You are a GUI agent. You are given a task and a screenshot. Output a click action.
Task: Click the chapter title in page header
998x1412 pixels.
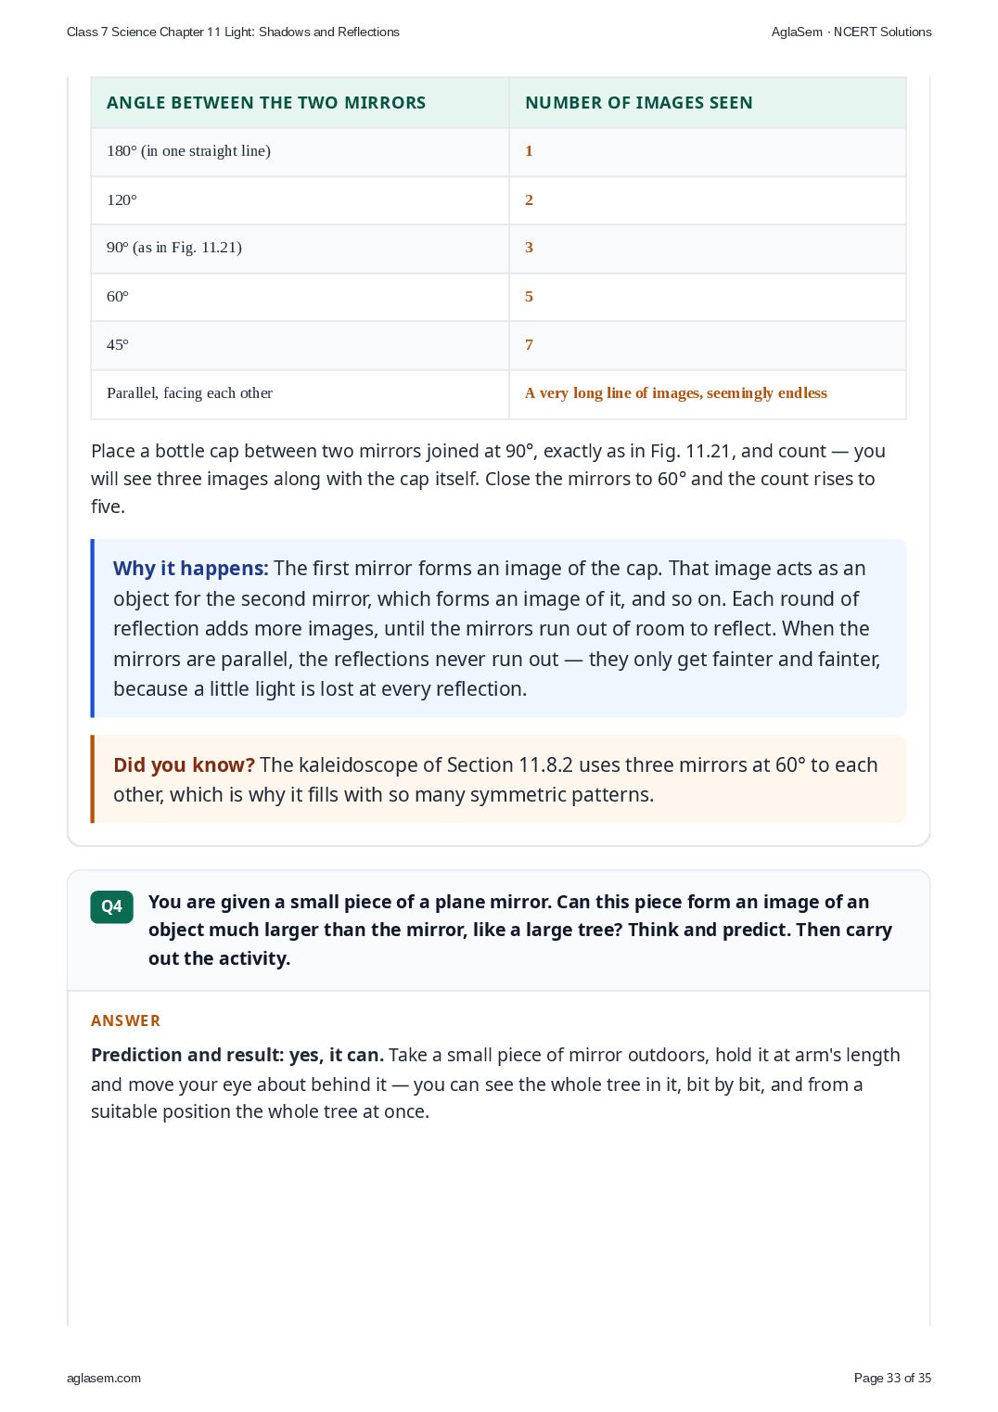pos(233,32)
